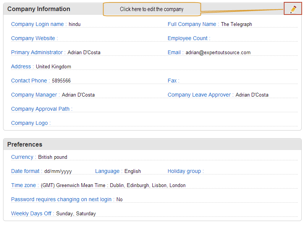304x226 pixels.
Task: Select the Full Company Name label
Action: 192,24
